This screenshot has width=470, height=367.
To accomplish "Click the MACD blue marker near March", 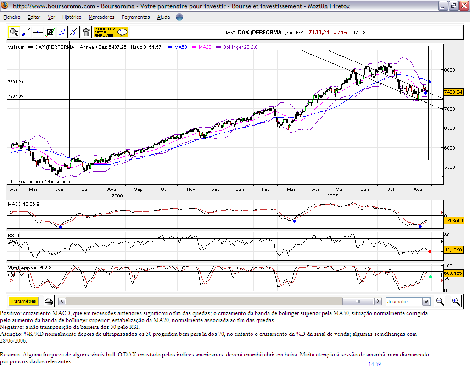I will coord(294,222).
